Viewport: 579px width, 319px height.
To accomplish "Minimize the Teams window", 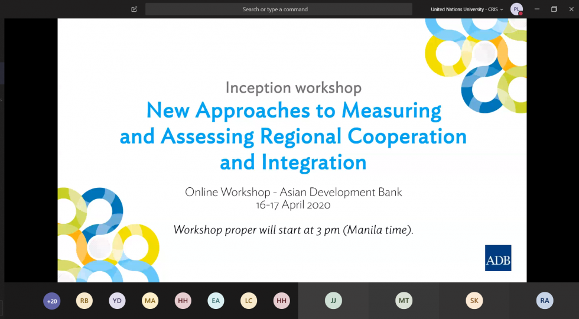I will coord(537,9).
